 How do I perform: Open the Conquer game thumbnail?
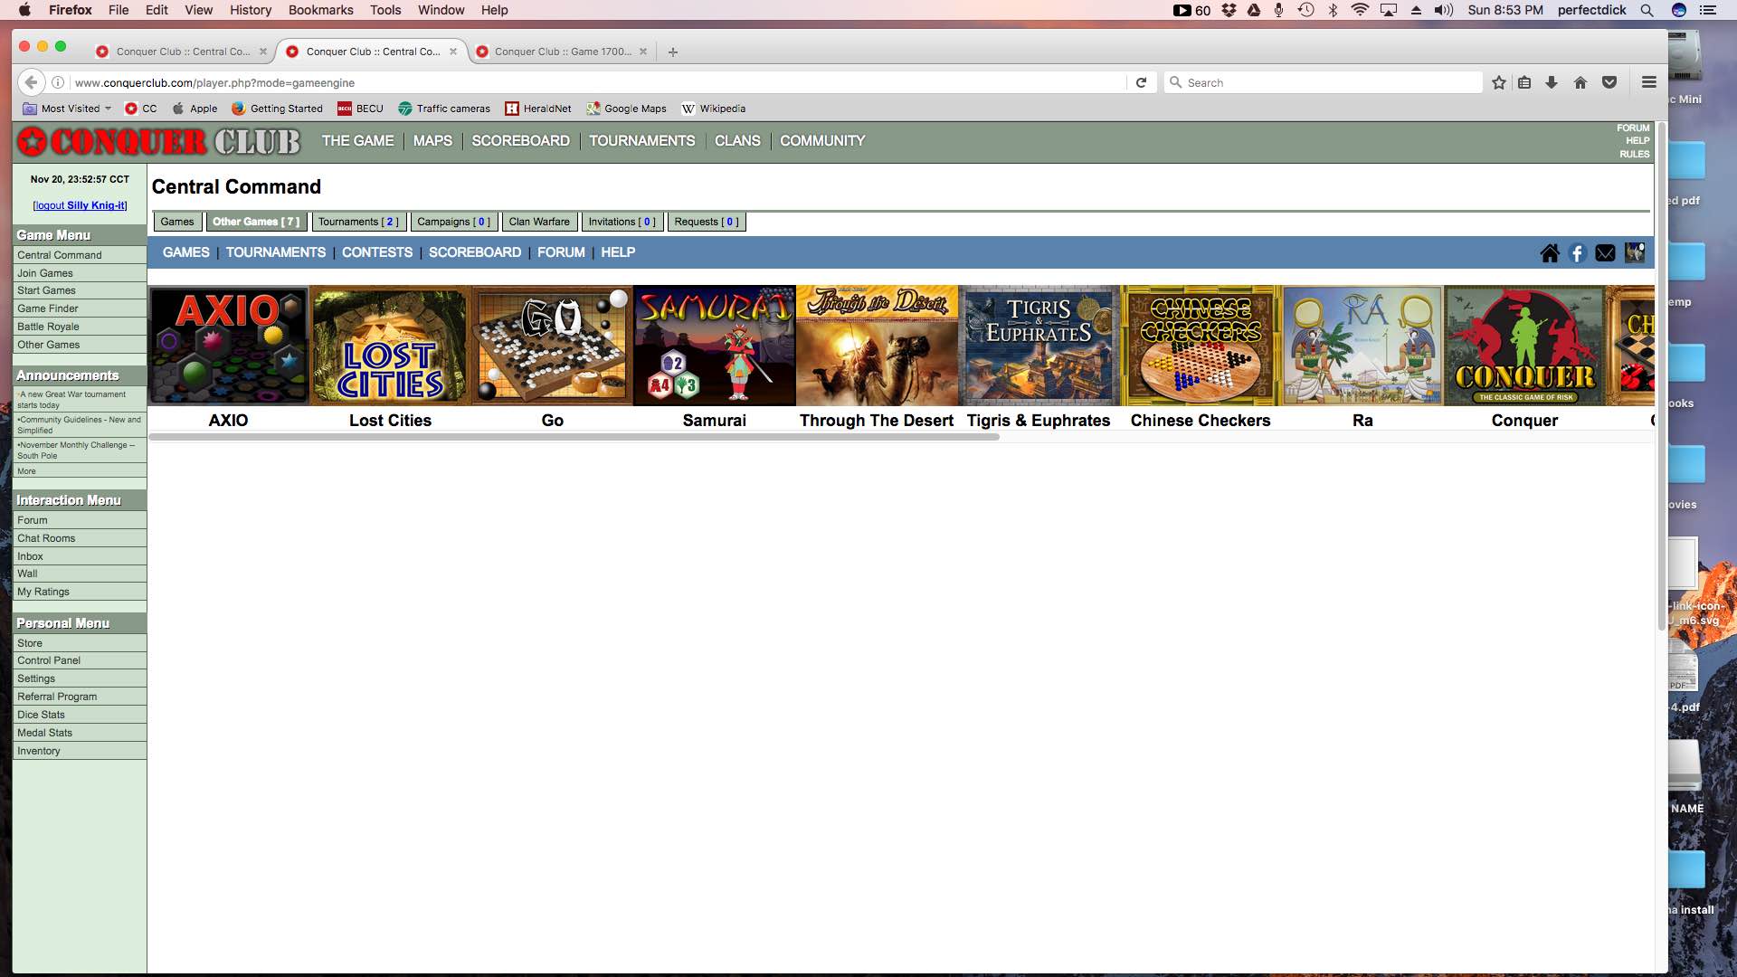(1524, 346)
